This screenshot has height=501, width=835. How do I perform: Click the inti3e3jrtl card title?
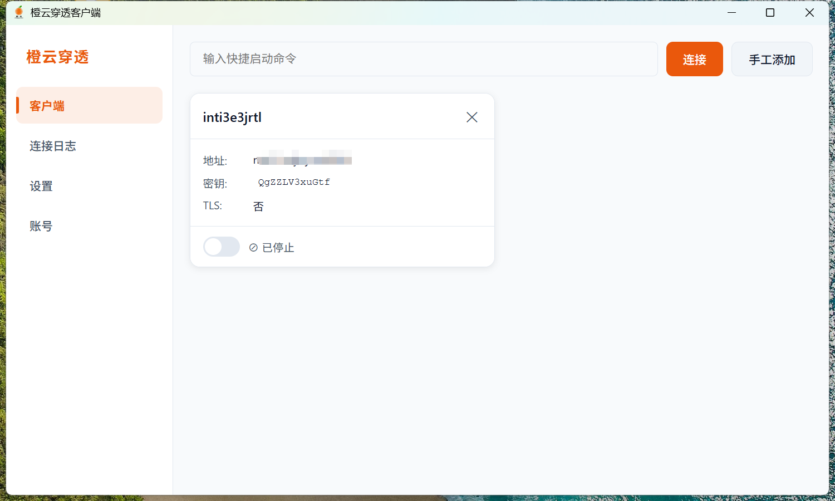(232, 117)
